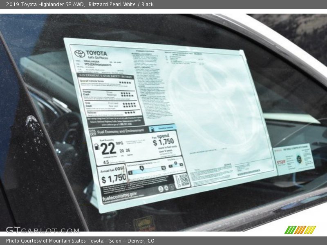
Task: Click the fuel economy rating slider bar
Action: 147,170
